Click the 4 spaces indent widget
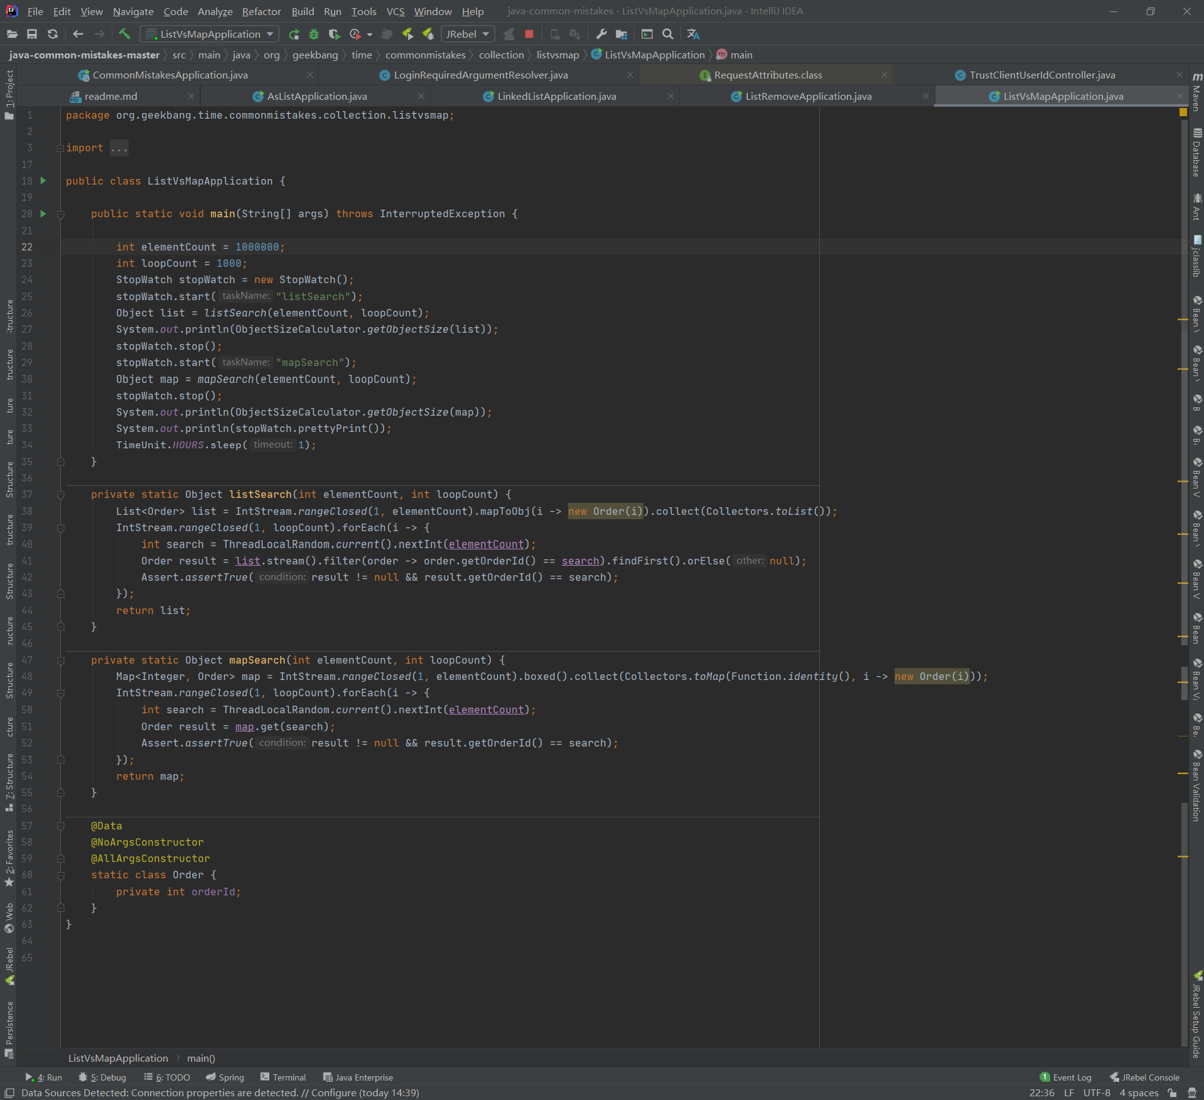The height and width of the screenshot is (1100, 1204). (1139, 1093)
